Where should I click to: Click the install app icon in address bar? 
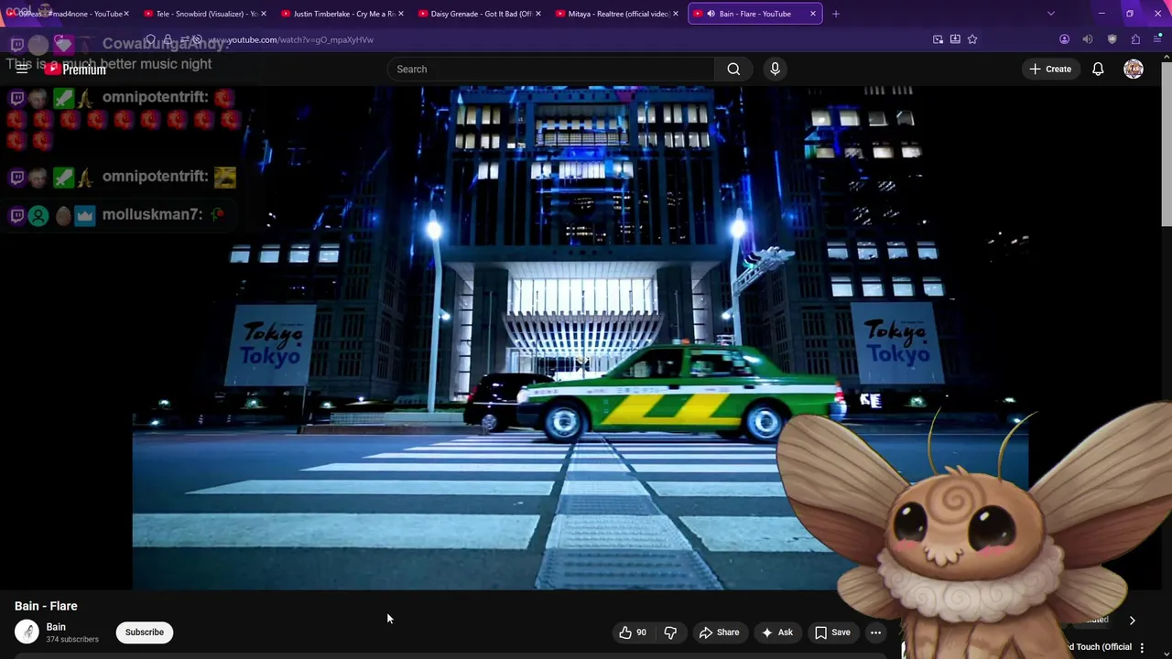955,39
